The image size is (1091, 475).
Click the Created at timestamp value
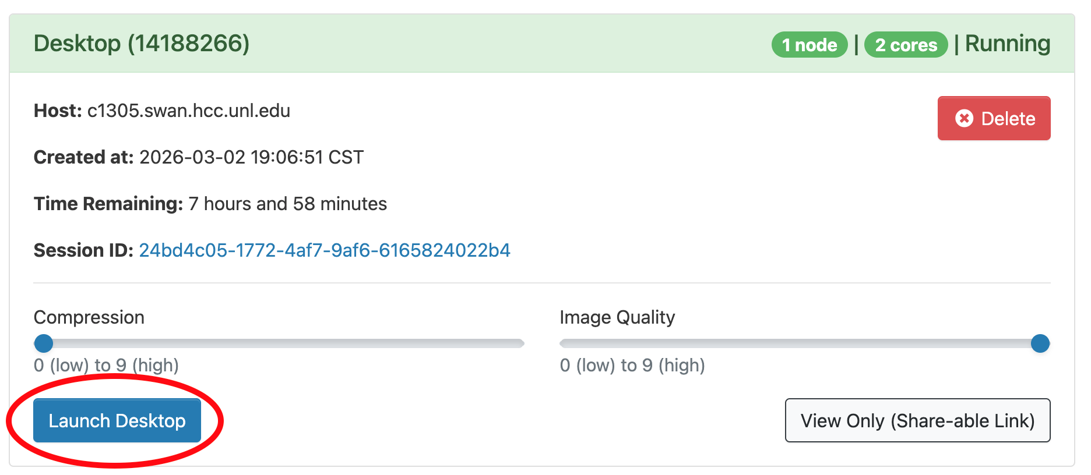[x=251, y=157]
